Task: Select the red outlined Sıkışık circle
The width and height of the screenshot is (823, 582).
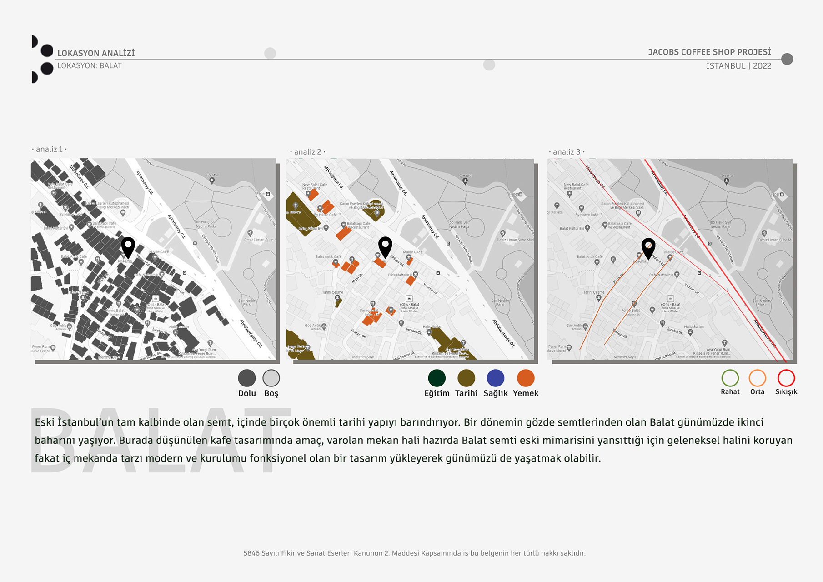Action: 786,378
